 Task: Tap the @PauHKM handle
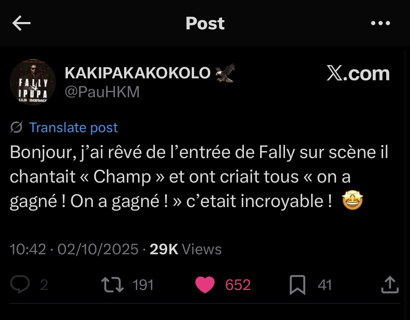point(102,92)
